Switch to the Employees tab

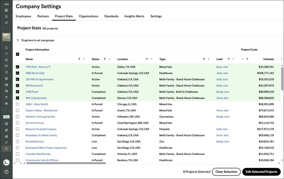[23, 16]
